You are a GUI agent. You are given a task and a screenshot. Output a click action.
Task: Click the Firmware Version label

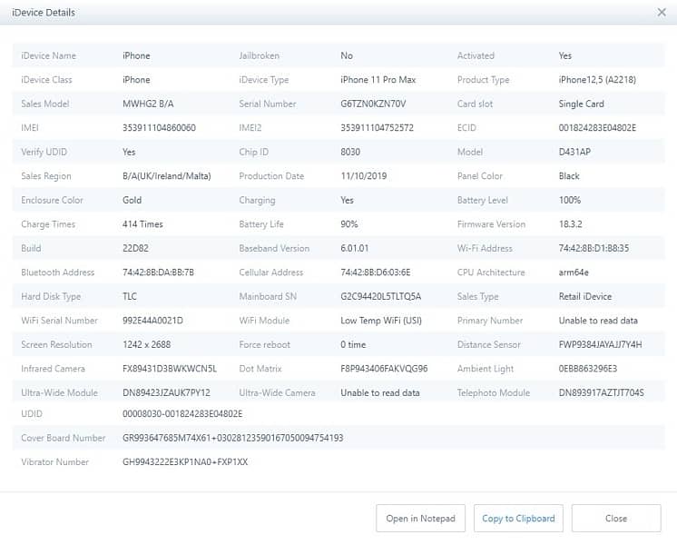pos(491,224)
